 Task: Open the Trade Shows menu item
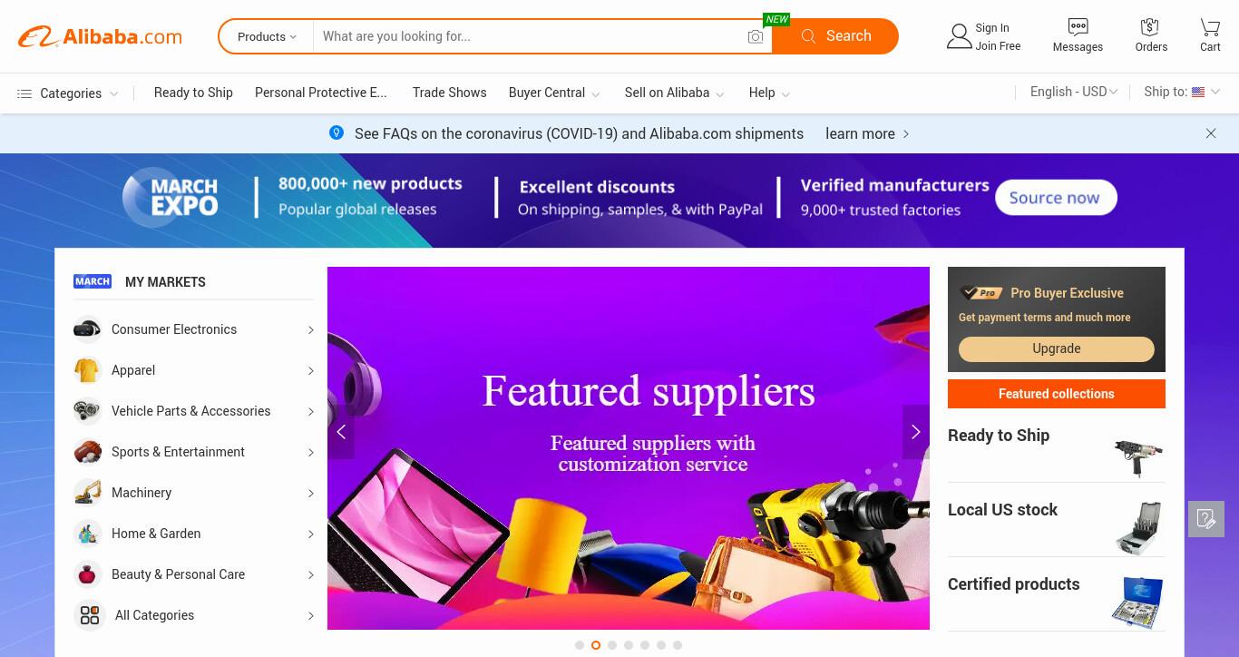coord(449,93)
